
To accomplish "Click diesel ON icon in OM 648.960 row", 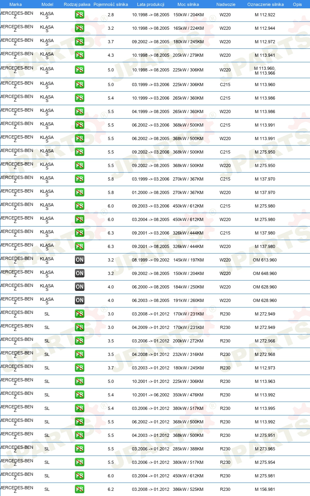I will pyautogui.click(x=80, y=274).
